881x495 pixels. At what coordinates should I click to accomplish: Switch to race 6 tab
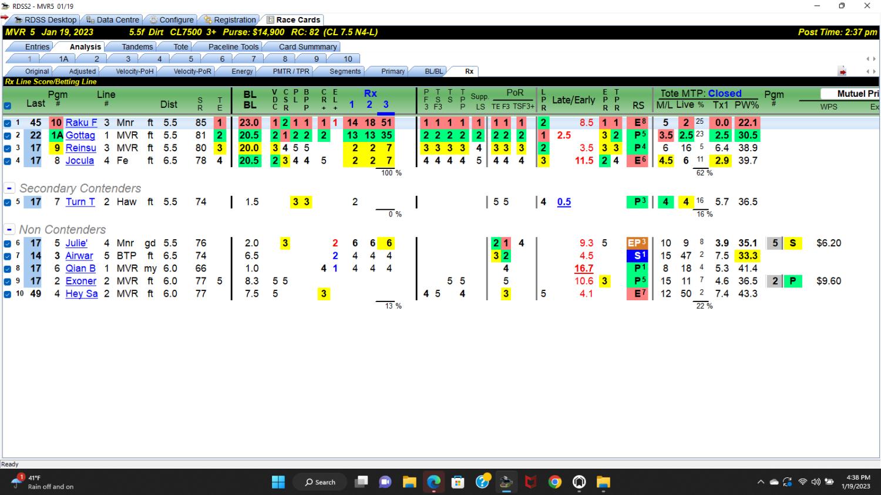(222, 59)
